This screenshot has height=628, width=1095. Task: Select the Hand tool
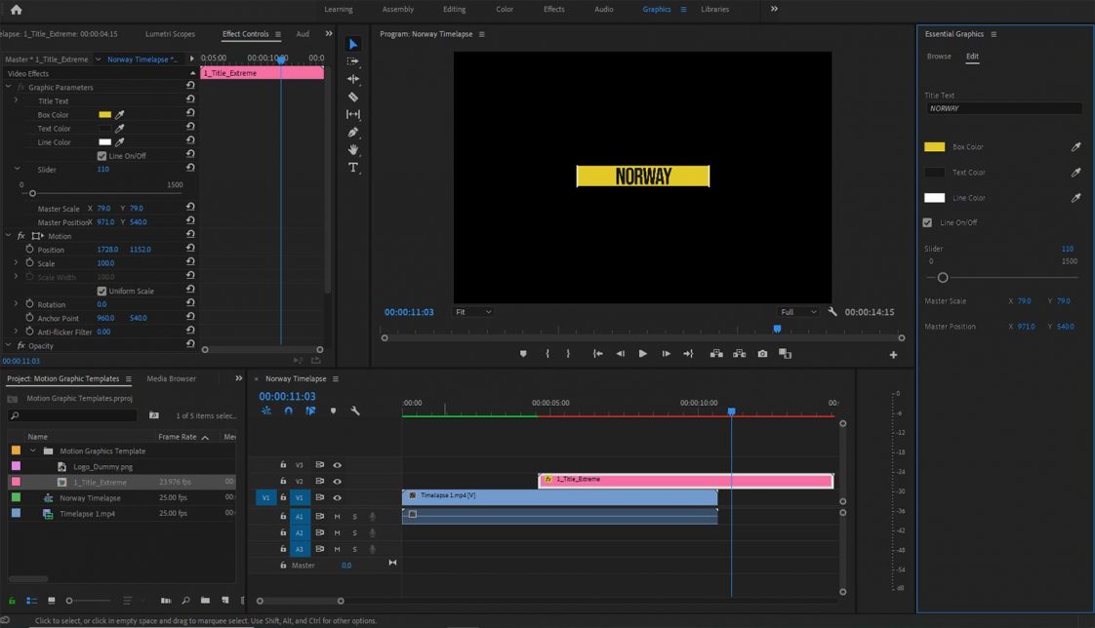pos(353,150)
